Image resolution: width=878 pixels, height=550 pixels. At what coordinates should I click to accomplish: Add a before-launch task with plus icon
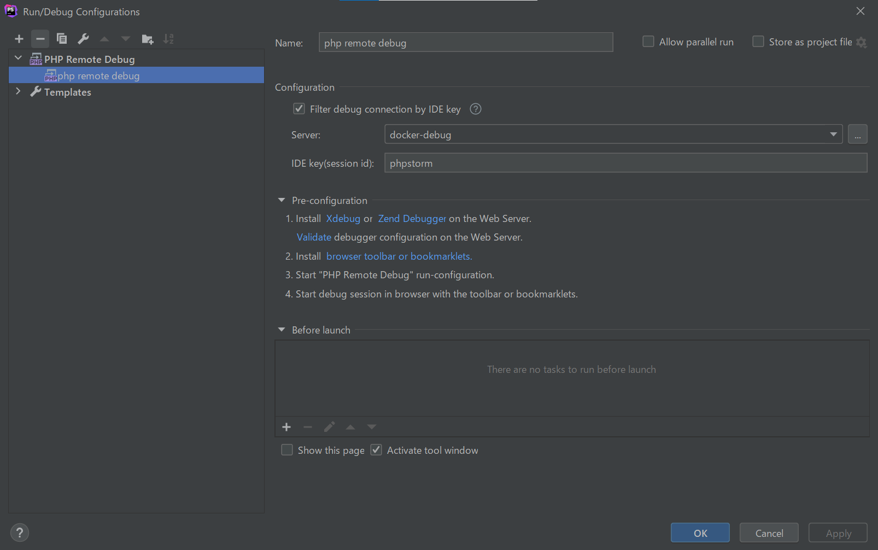pos(286,426)
